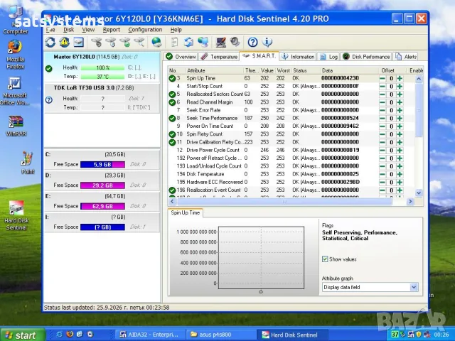Open the yellow warning alert toolbar icon
The width and height of the screenshot is (455, 341).
tap(65, 43)
